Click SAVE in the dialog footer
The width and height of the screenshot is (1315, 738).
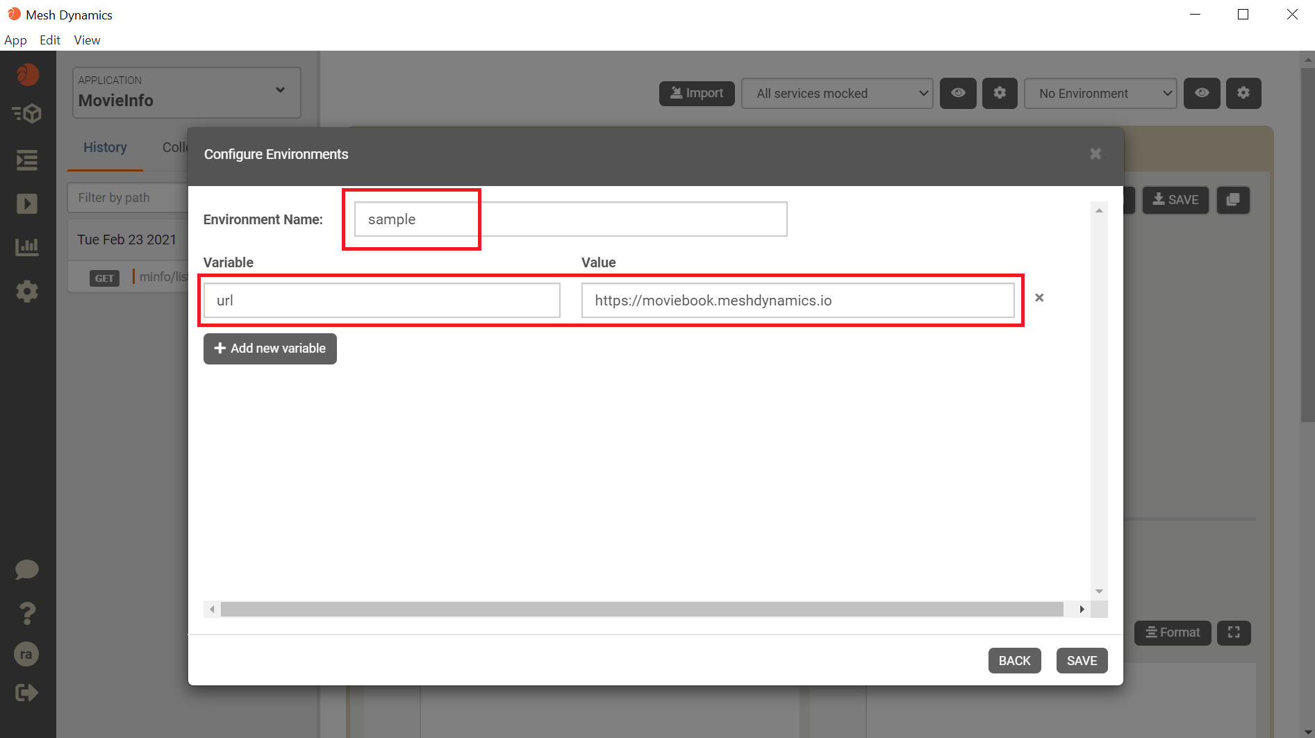(x=1082, y=661)
